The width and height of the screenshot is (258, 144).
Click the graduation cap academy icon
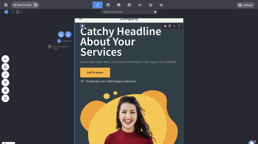pyautogui.click(x=161, y=5)
